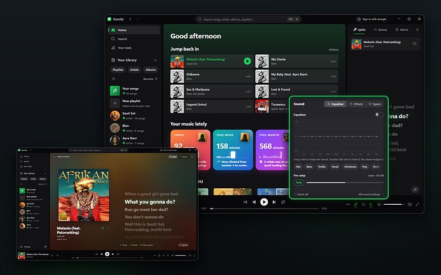441x275 pixels.
Task: Click Sign in with Google in main window
Action: tap(372, 19)
